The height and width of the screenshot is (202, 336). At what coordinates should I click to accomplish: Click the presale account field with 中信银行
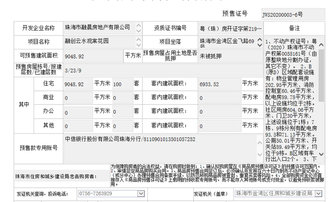(163, 149)
